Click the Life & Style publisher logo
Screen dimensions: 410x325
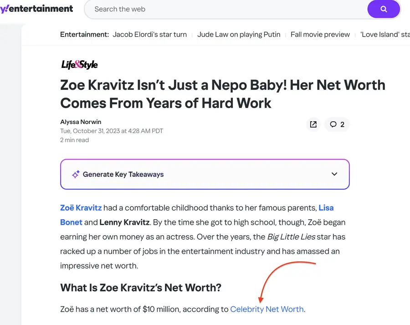(x=79, y=65)
